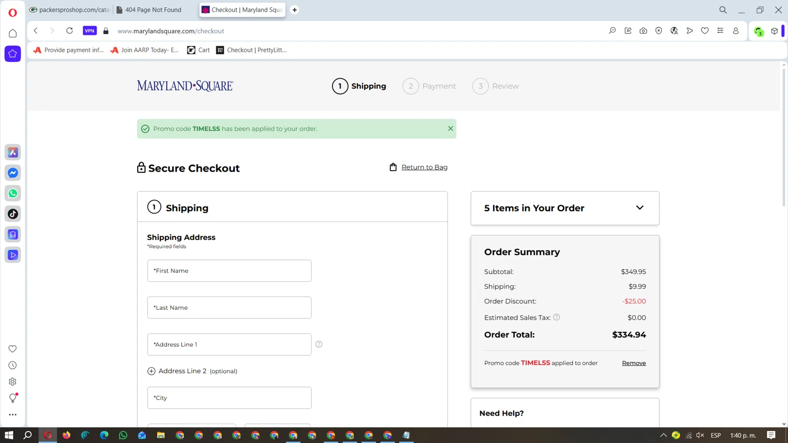Go back to the previous page

(36, 31)
